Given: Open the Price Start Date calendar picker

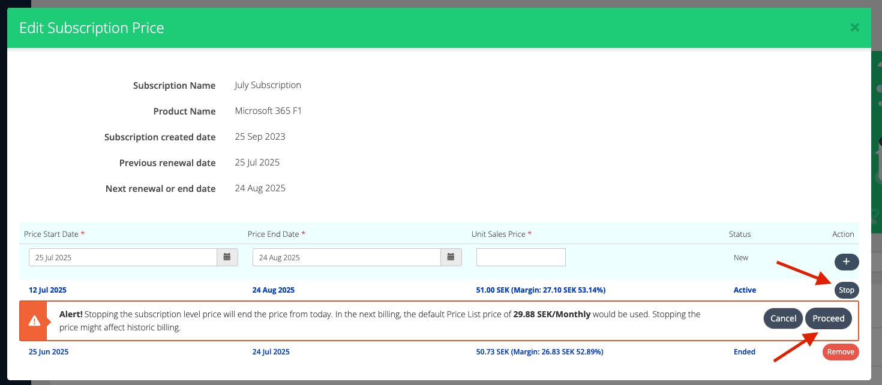Looking at the screenshot, I should tap(227, 257).
